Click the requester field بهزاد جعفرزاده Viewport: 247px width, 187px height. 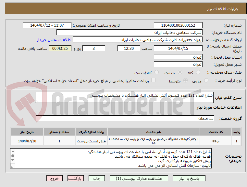(138, 40)
